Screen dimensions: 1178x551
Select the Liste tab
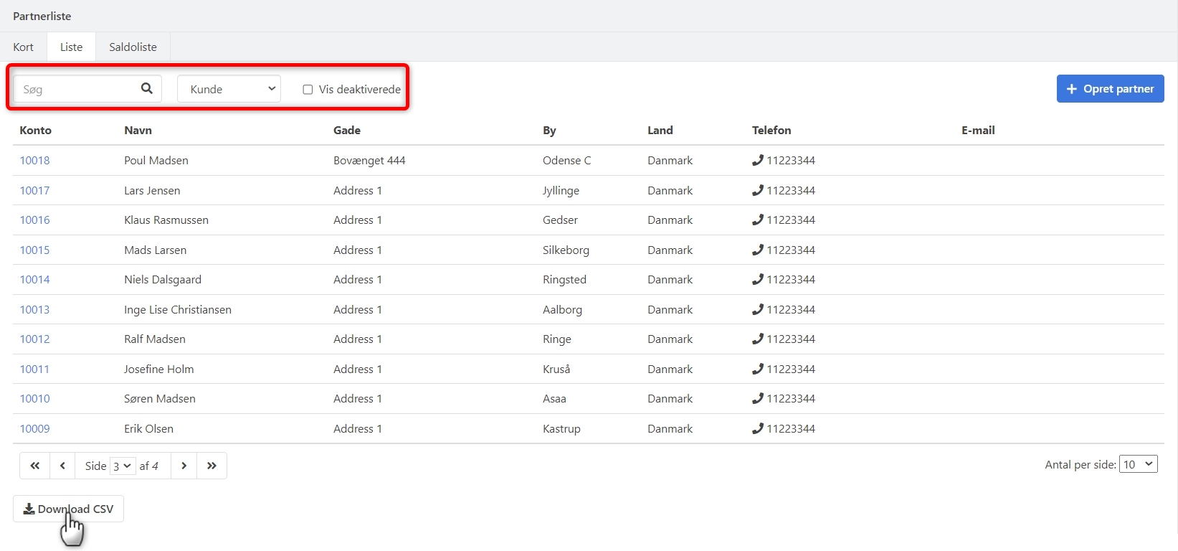click(x=71, y=47)
